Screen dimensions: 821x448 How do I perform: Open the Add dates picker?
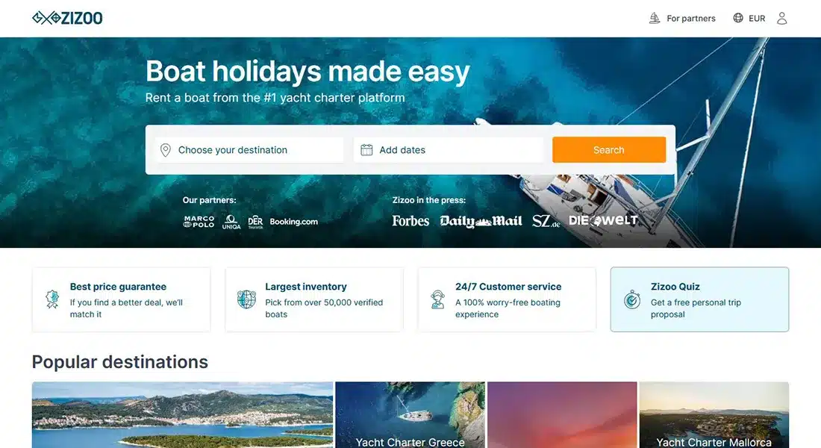(x=449, y=150)
